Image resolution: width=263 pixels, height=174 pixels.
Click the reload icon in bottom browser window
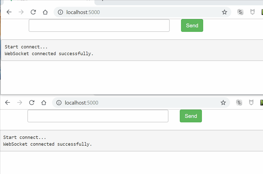32,103
